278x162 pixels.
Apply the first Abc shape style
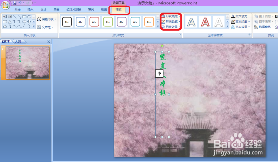(67, 22)
